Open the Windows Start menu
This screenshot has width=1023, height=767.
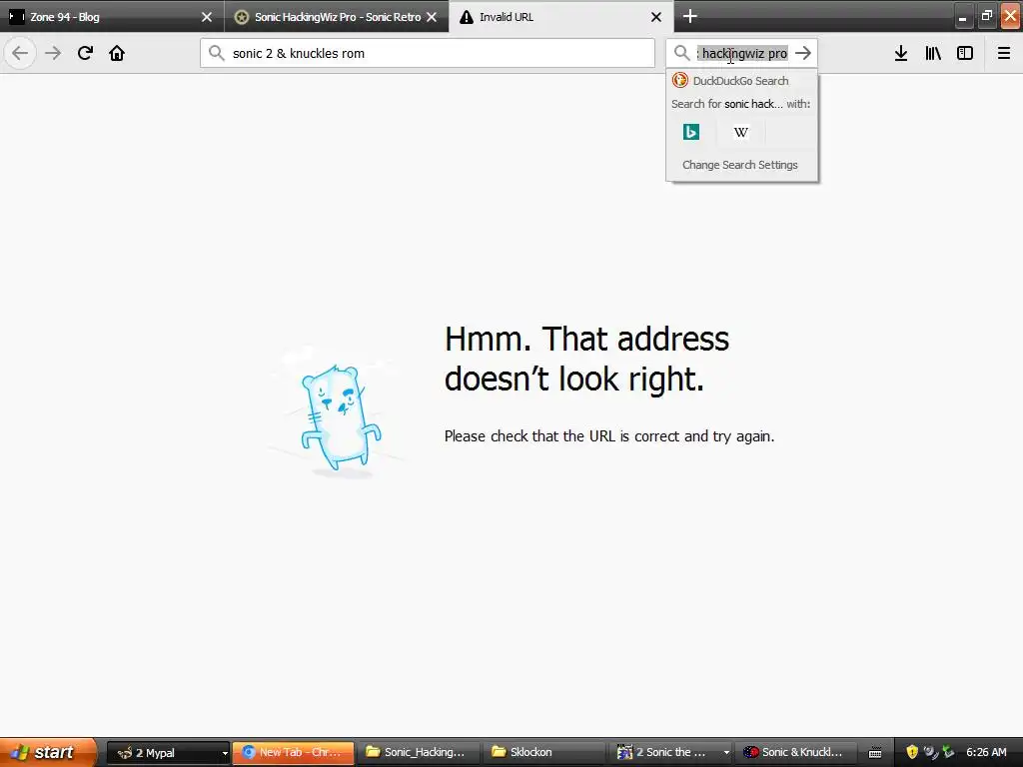[x=48, y=752]
